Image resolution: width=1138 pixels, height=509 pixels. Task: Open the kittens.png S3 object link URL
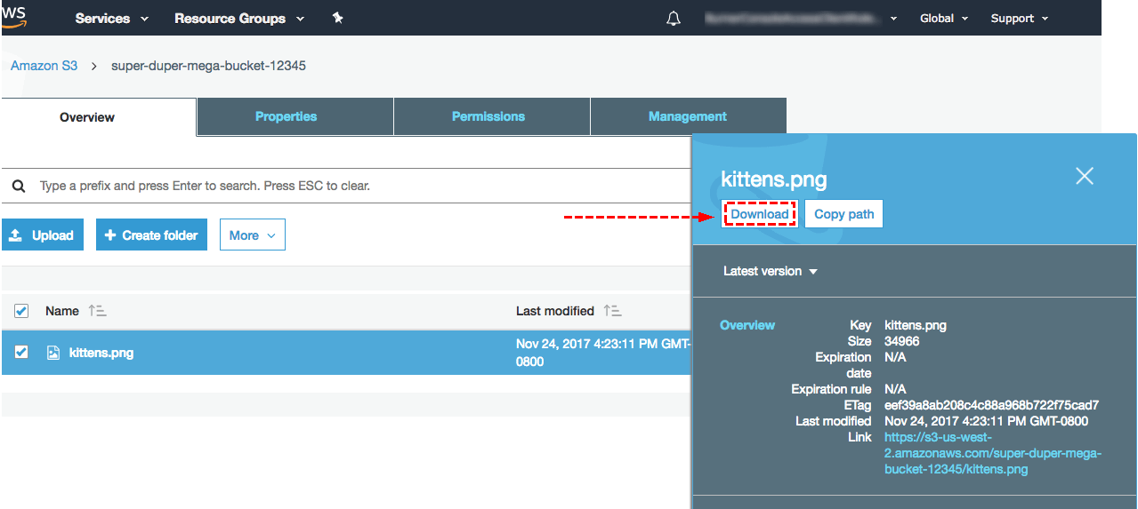[x=993, y=453]
